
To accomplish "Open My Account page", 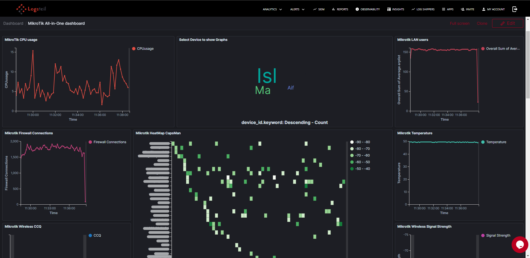I will pyautogui.click(x=493, y=9).
